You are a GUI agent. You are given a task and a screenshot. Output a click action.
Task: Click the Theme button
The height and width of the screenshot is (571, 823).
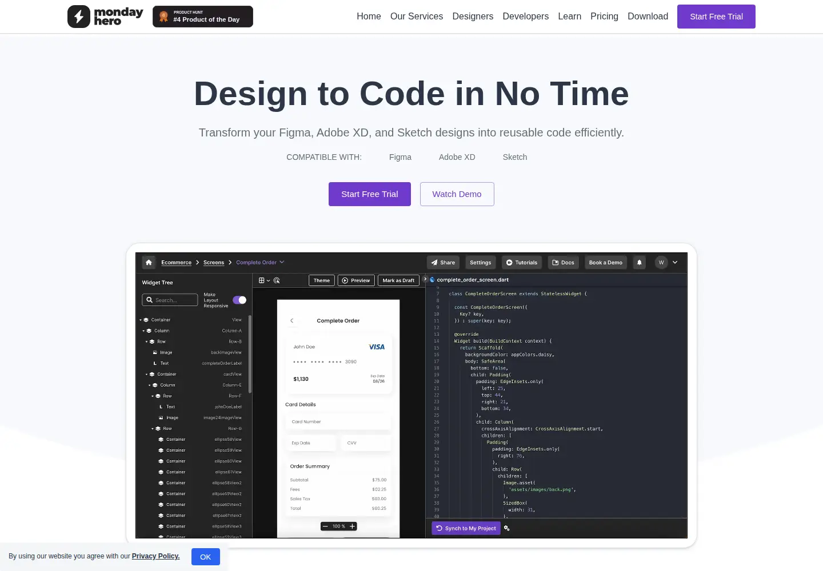click(x=322, y=280)
